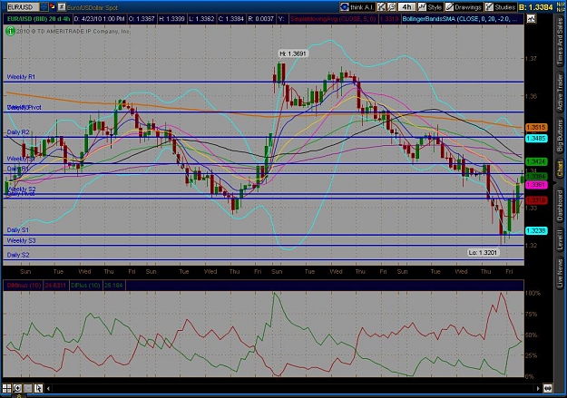
Task: Open the symbol selector dropdown arrow
Action: (x=44, y=7)
